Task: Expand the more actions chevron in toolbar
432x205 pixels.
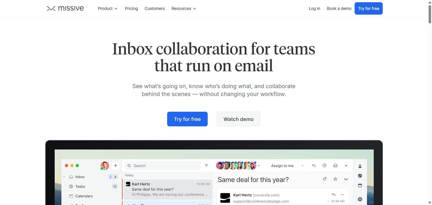Action: [x=346, y=166]
